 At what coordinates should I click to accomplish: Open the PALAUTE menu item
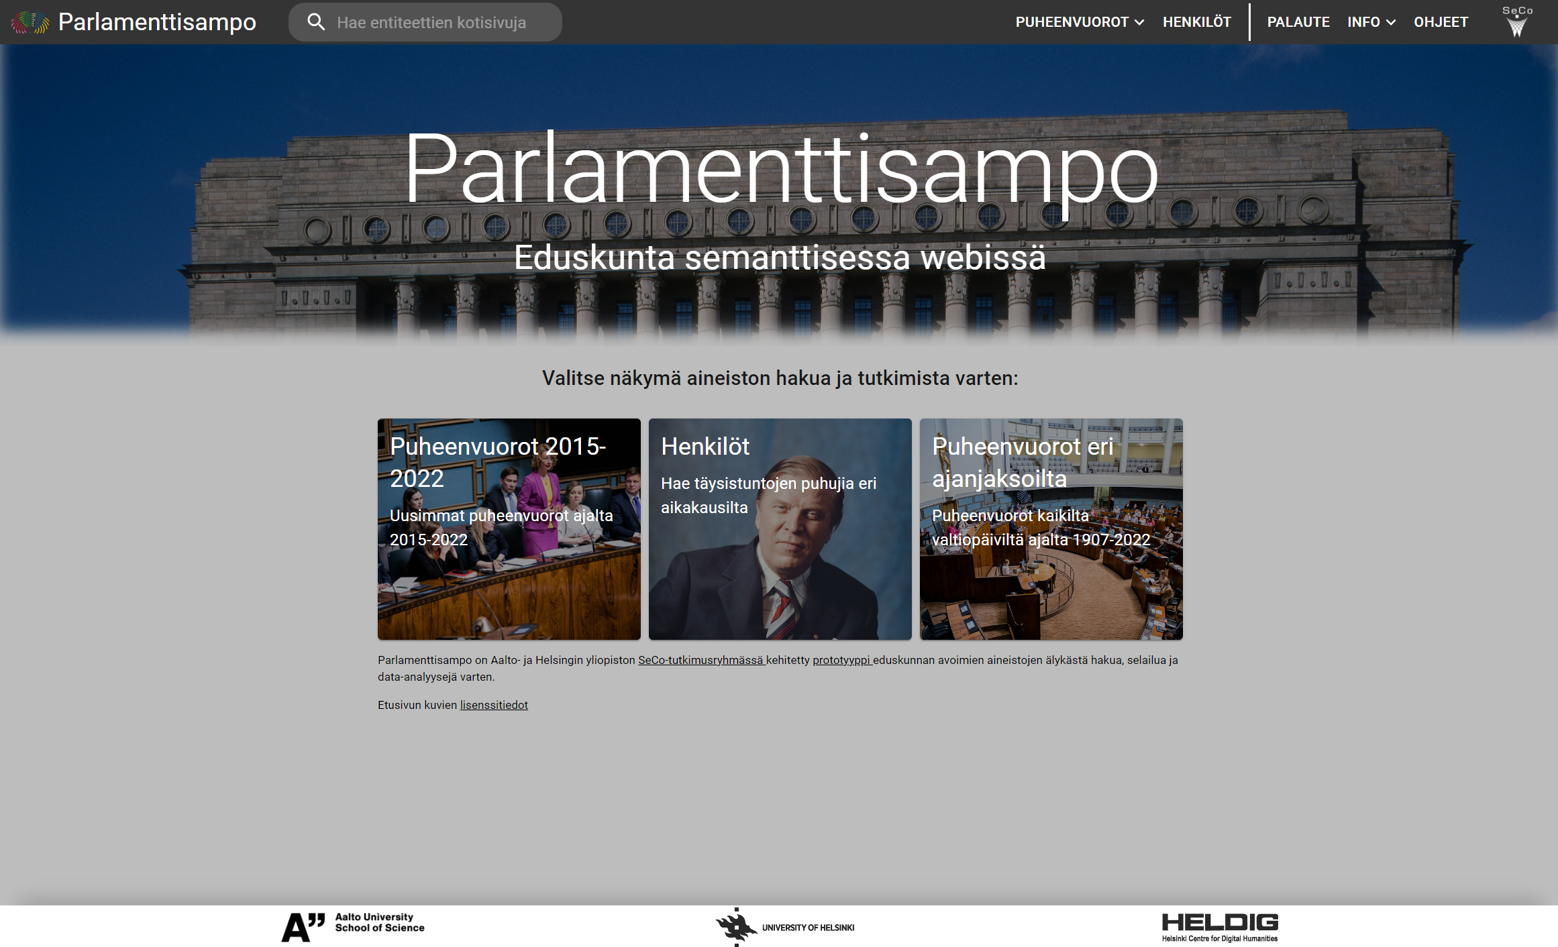[x=1298, y=22]
